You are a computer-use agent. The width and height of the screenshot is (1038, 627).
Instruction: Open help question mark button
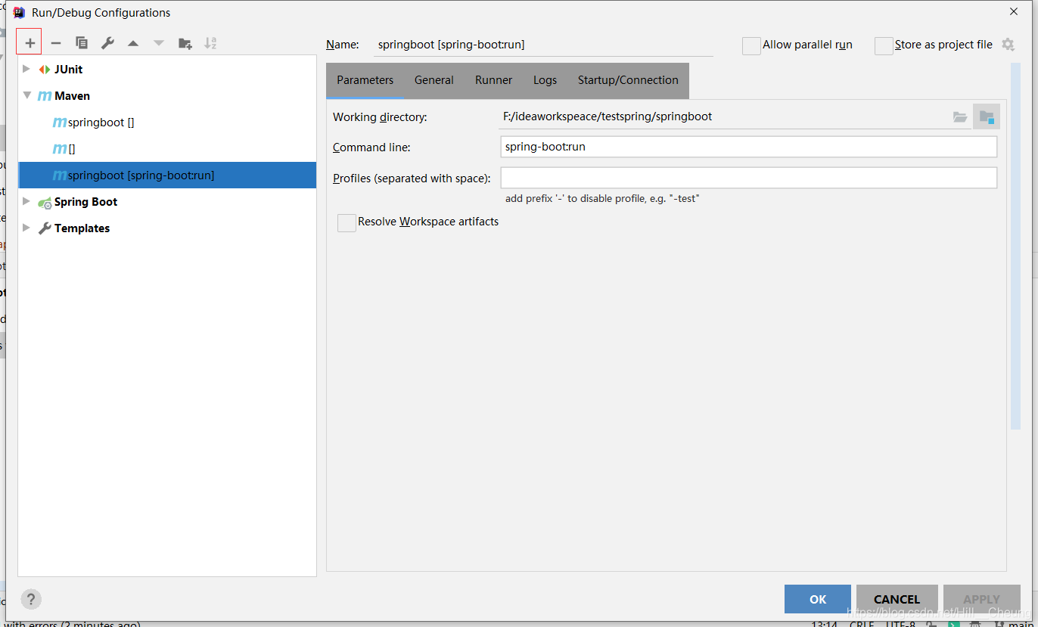[x=31, y=599]
